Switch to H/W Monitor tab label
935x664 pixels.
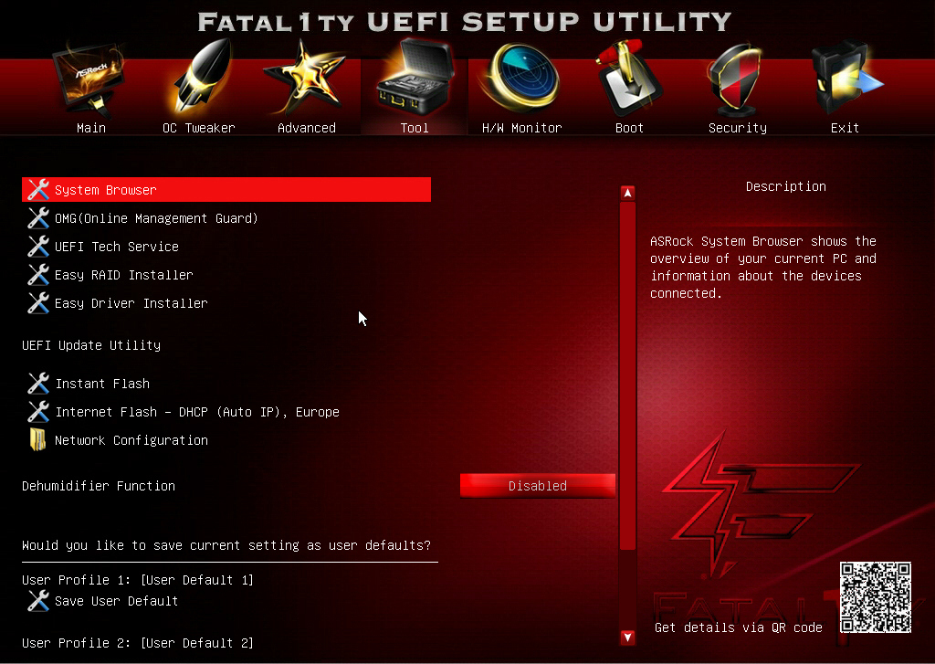[521, 128]
